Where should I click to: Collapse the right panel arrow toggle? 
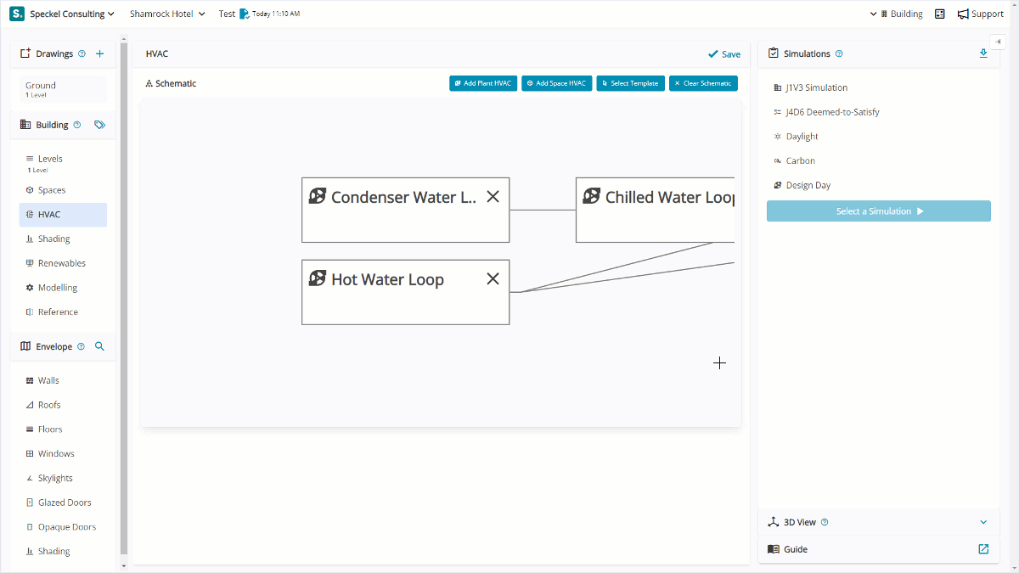[998, 42]
